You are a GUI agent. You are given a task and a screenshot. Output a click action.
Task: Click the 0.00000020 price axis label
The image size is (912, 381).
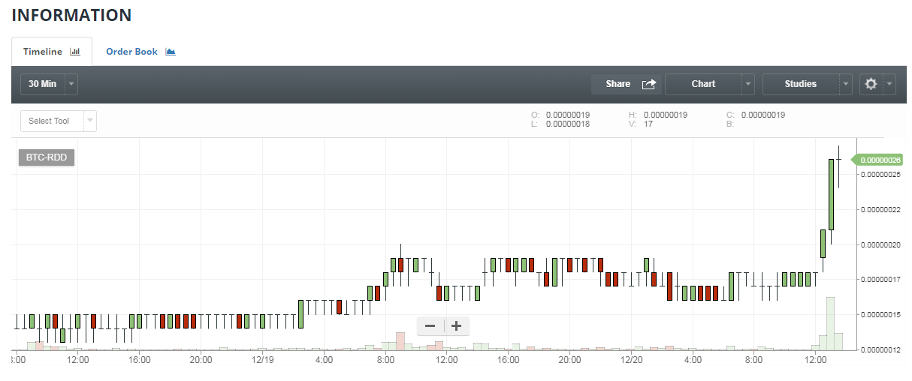click(x=882, y=245)
